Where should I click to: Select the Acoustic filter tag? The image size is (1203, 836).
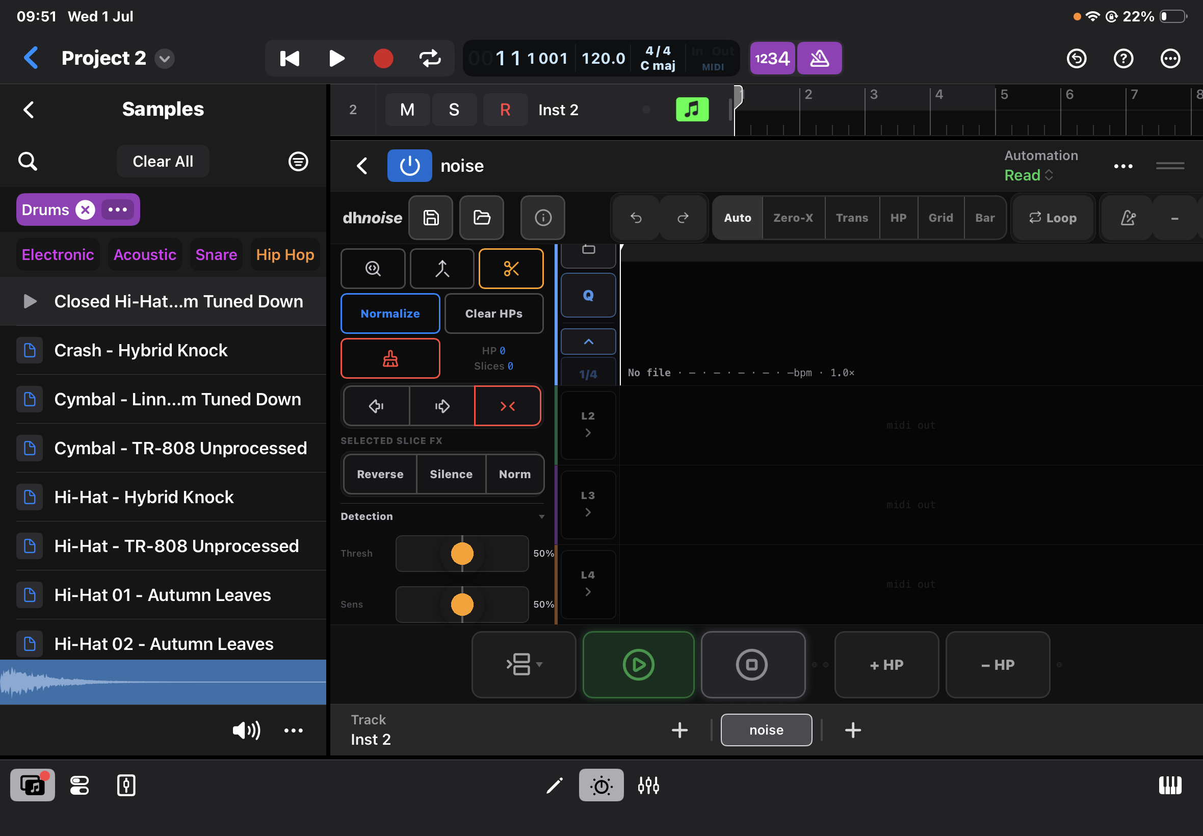[145, 254]
